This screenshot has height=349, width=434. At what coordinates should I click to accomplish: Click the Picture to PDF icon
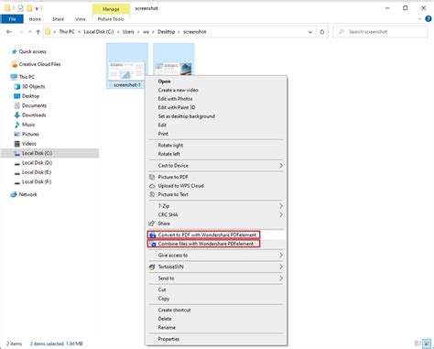152,177
